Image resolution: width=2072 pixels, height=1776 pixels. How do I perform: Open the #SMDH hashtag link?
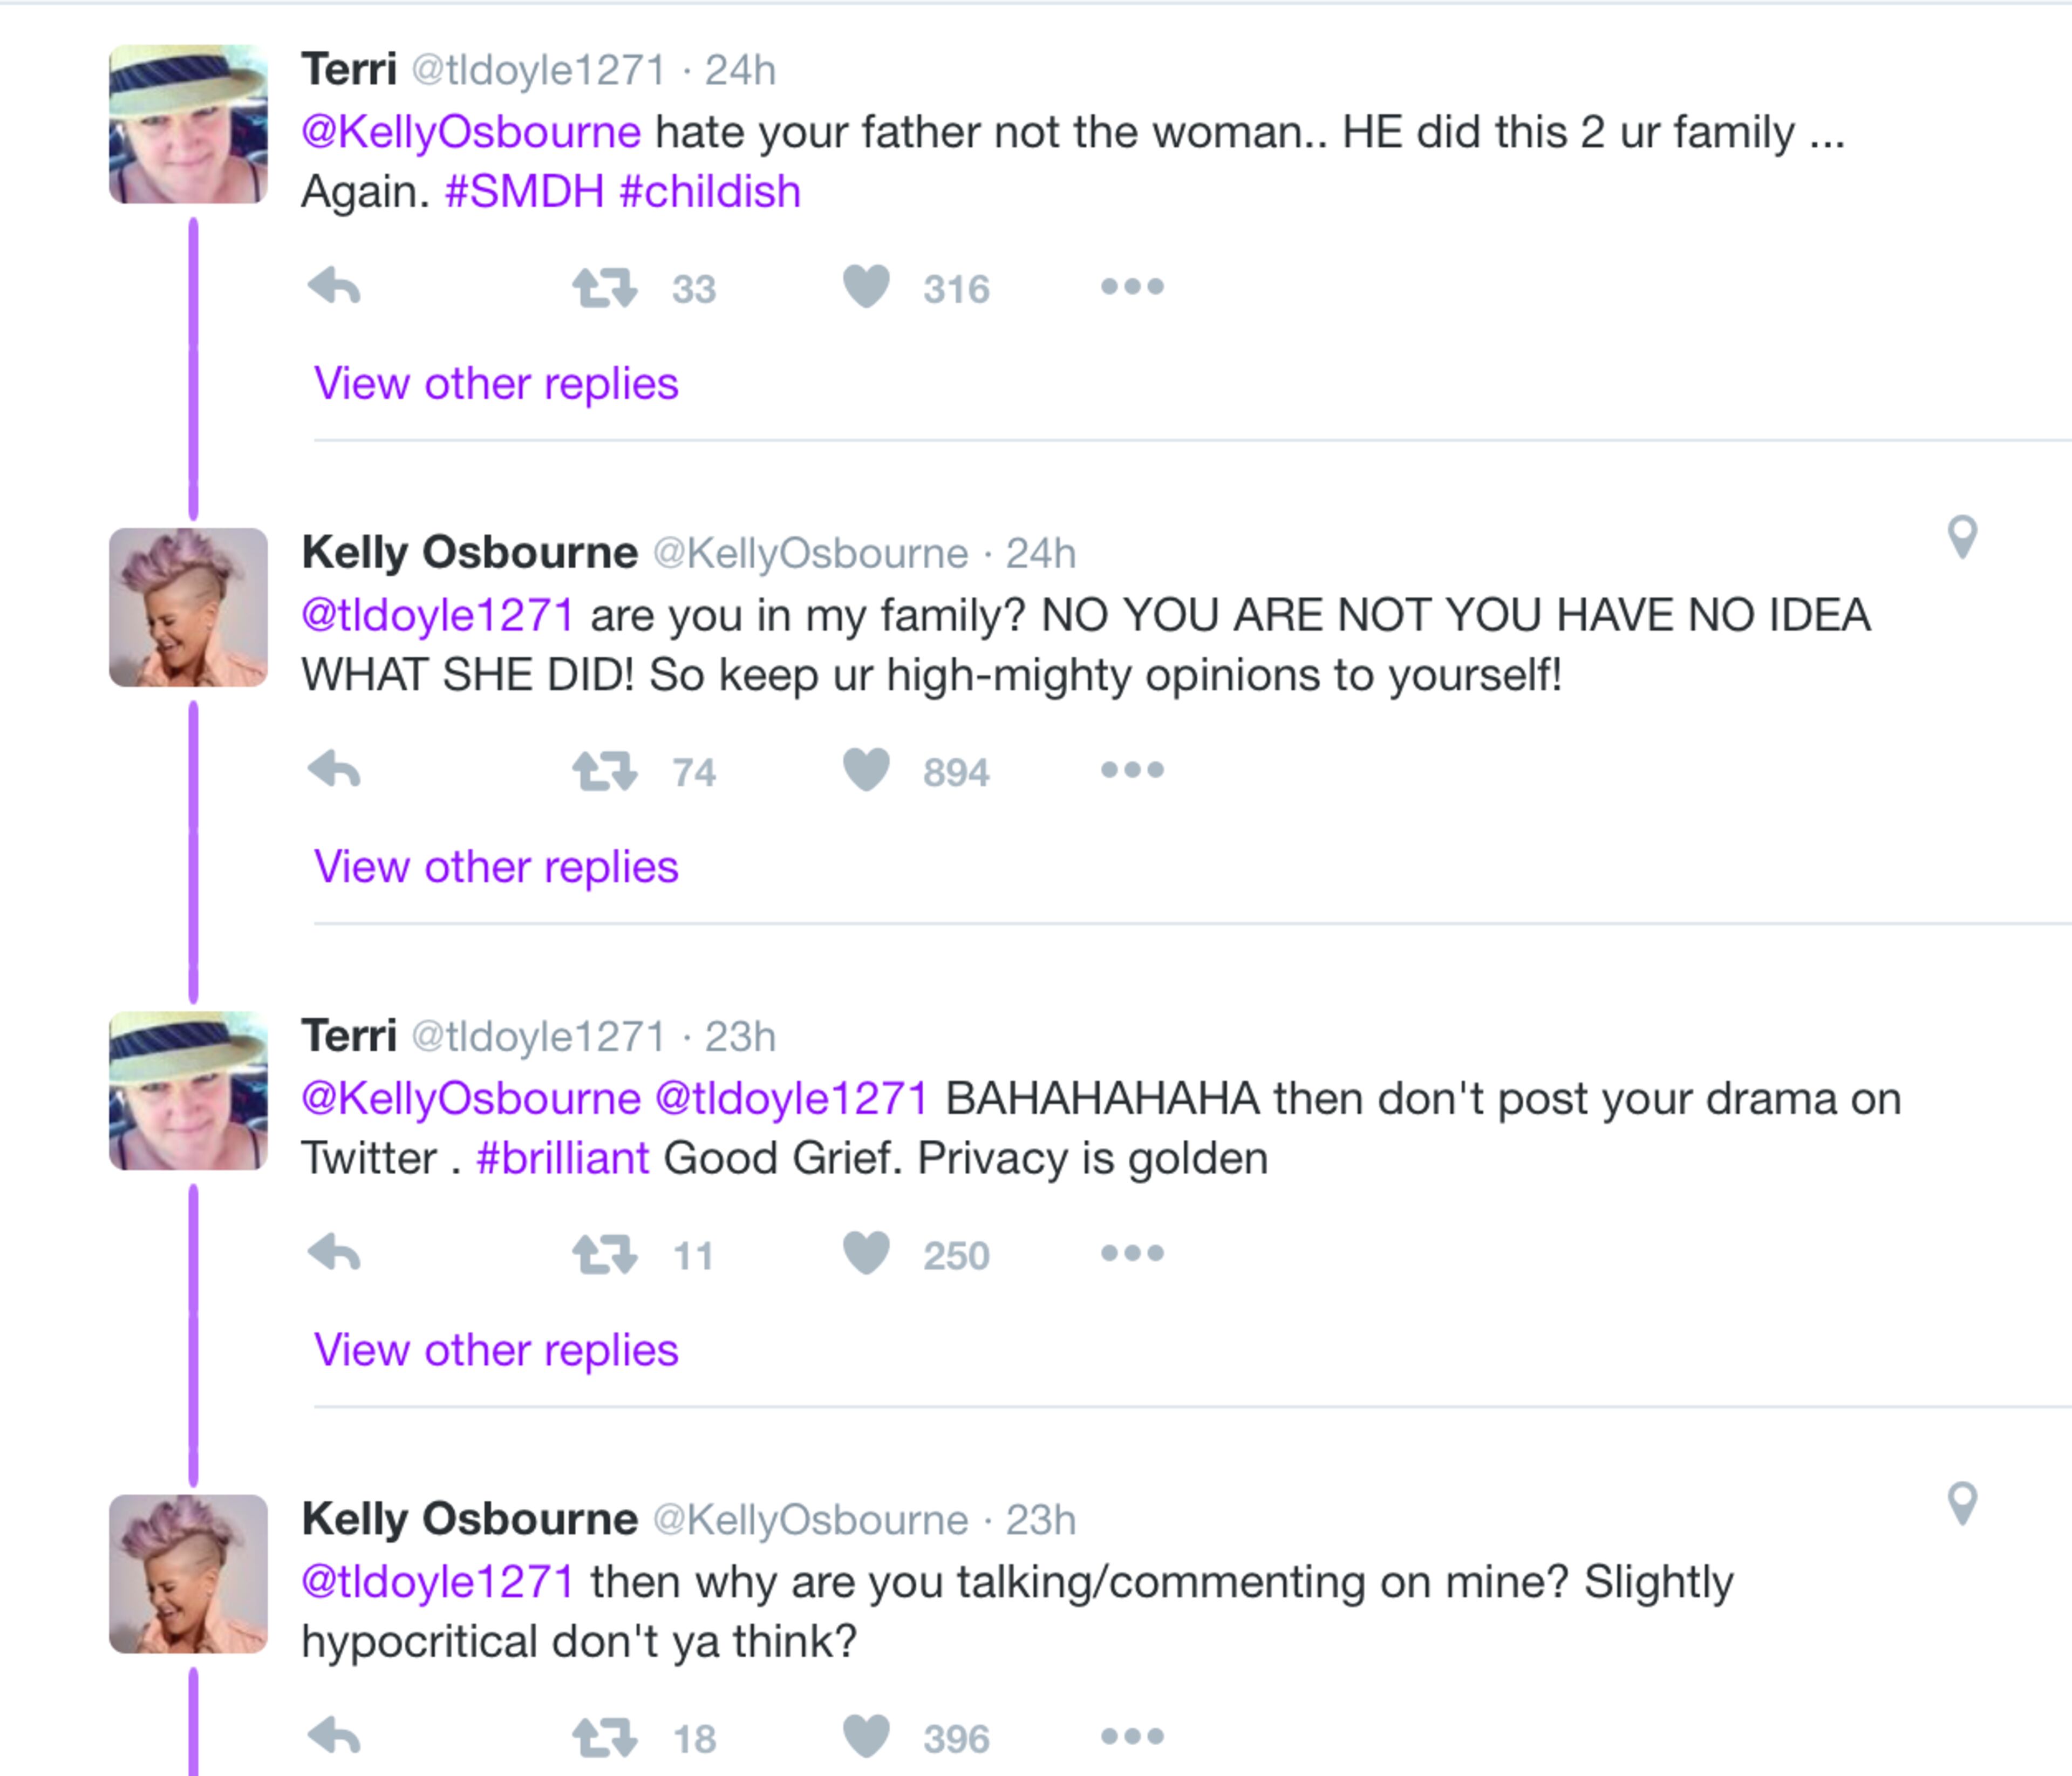point(524,191)
